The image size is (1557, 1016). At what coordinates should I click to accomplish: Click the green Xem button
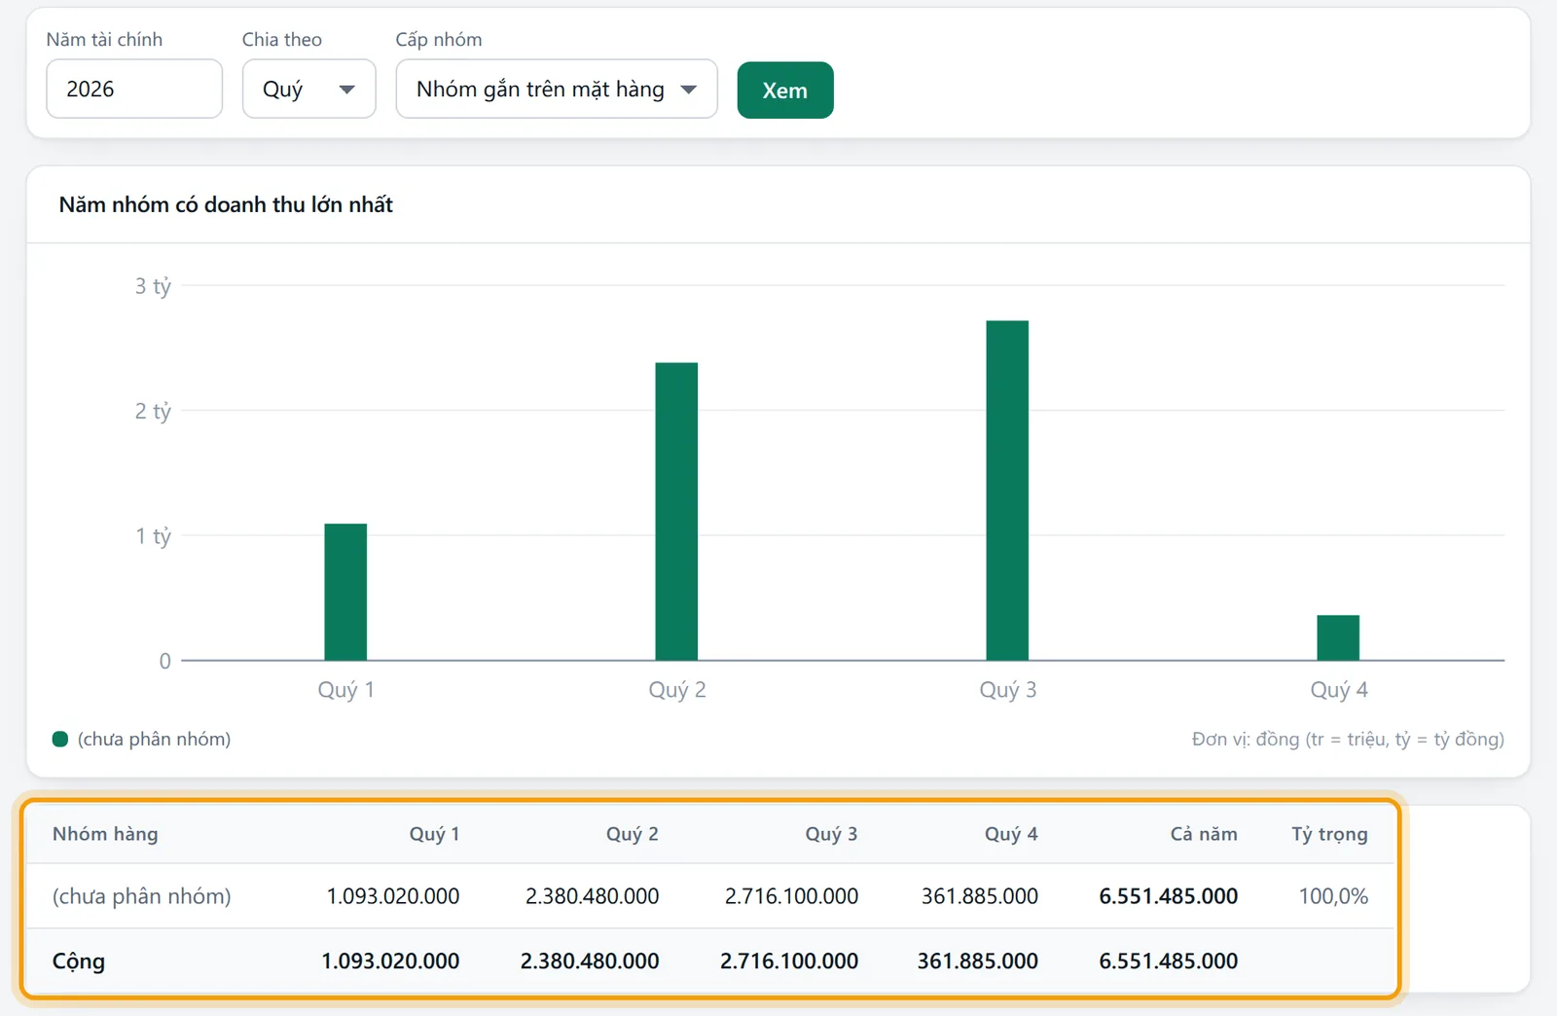[x=785, y=91]
